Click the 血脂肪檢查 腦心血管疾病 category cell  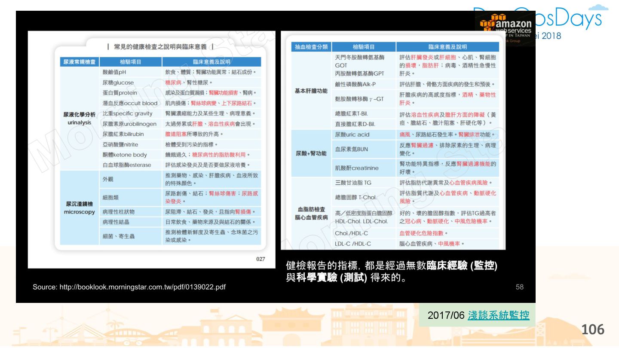pos(311,214)
